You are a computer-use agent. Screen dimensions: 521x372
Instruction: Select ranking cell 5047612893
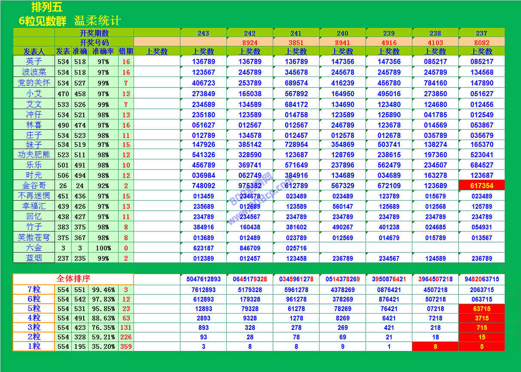tap(203, 279)
